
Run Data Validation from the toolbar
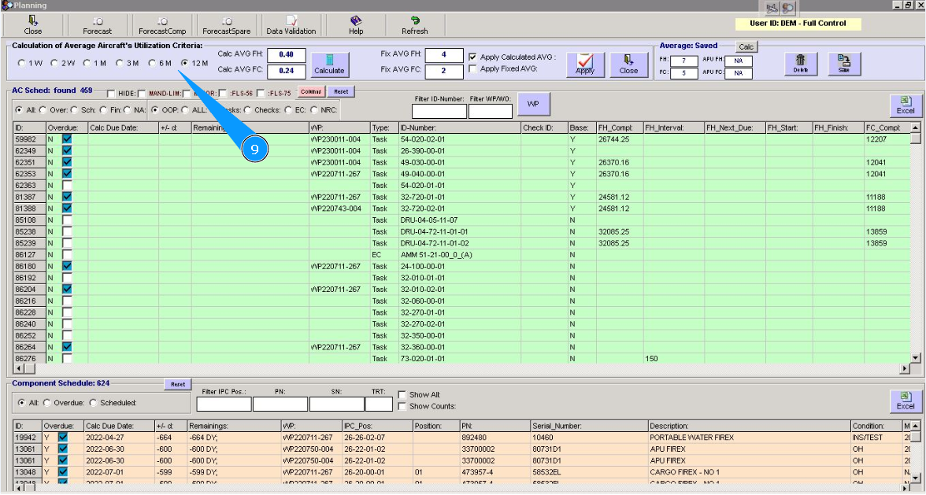pyautogui.click(x=291, y=24)
